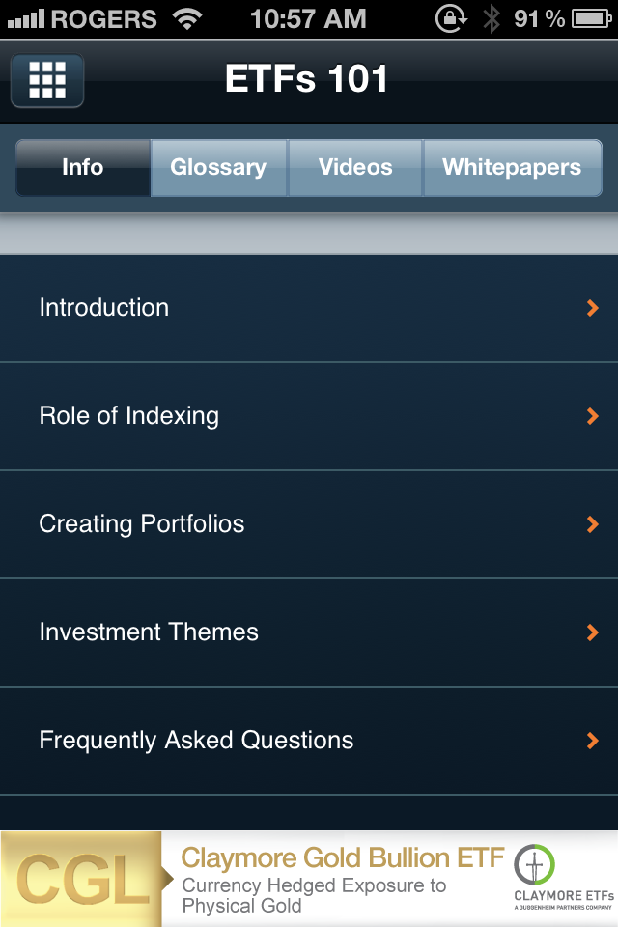Tap the rotation lock icon
618x927 pixels.
(x=451, y=18)
